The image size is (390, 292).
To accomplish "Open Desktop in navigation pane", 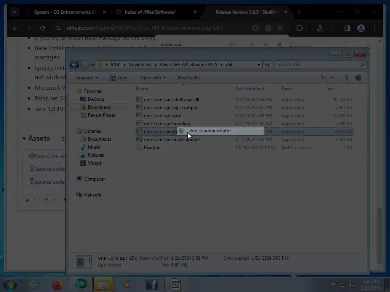I will coord(96,99).
